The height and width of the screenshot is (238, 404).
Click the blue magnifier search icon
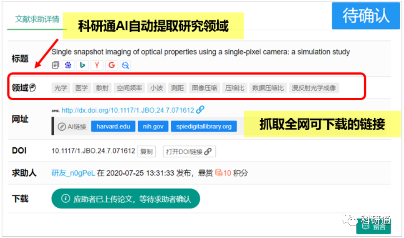[126, 65]
